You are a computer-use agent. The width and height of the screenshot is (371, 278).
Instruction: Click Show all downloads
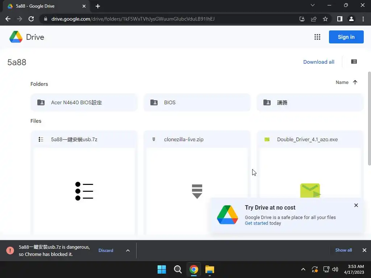(x=343, y=250)
